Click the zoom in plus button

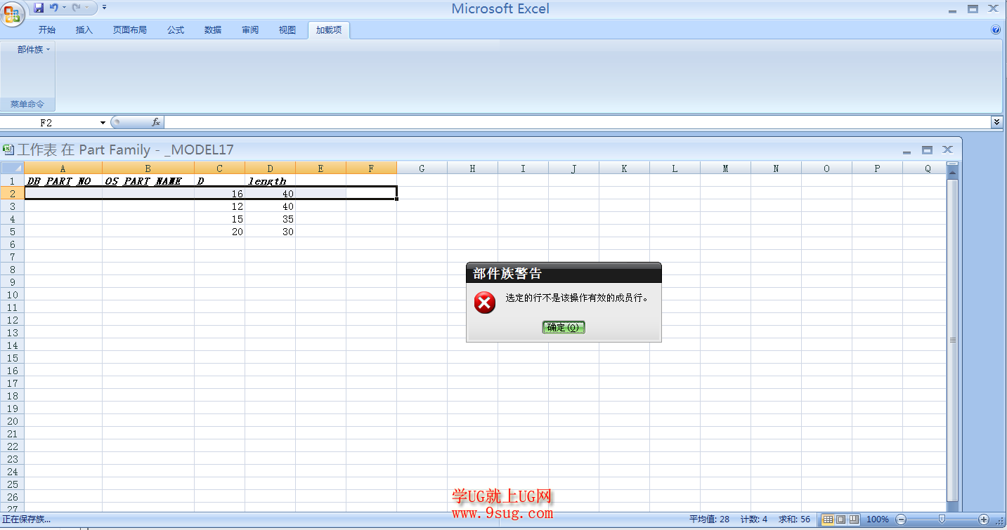[x=983, y=519]
